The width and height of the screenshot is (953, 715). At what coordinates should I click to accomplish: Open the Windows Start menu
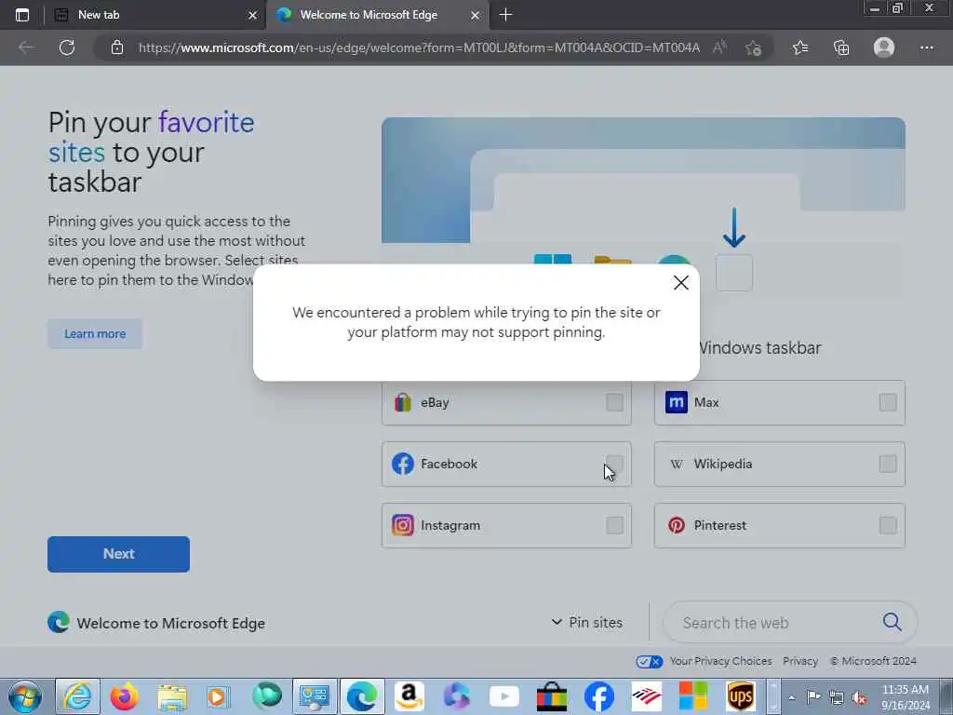click(24, 696)
